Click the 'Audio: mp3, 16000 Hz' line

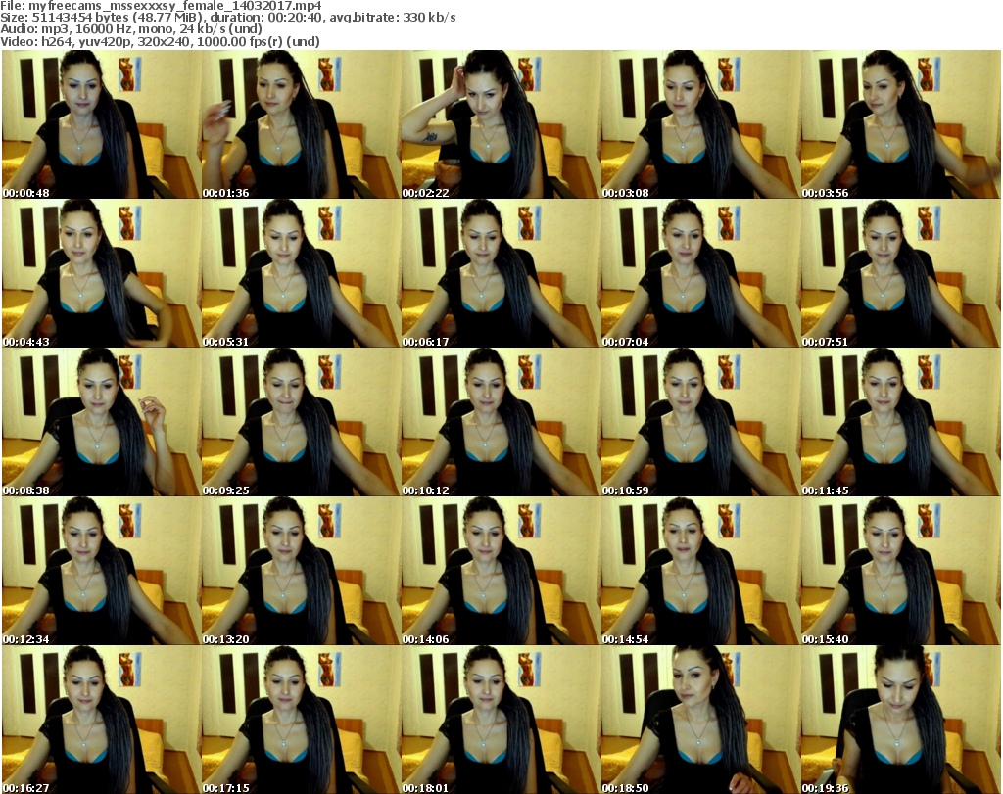[131, 29]
